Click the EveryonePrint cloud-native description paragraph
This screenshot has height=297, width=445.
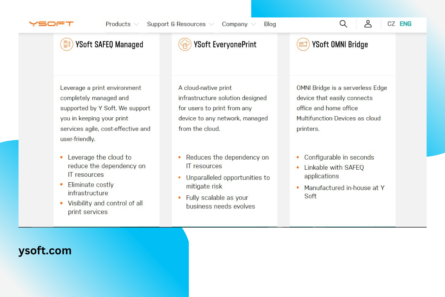pyautogui.click(x=223, y=108)
